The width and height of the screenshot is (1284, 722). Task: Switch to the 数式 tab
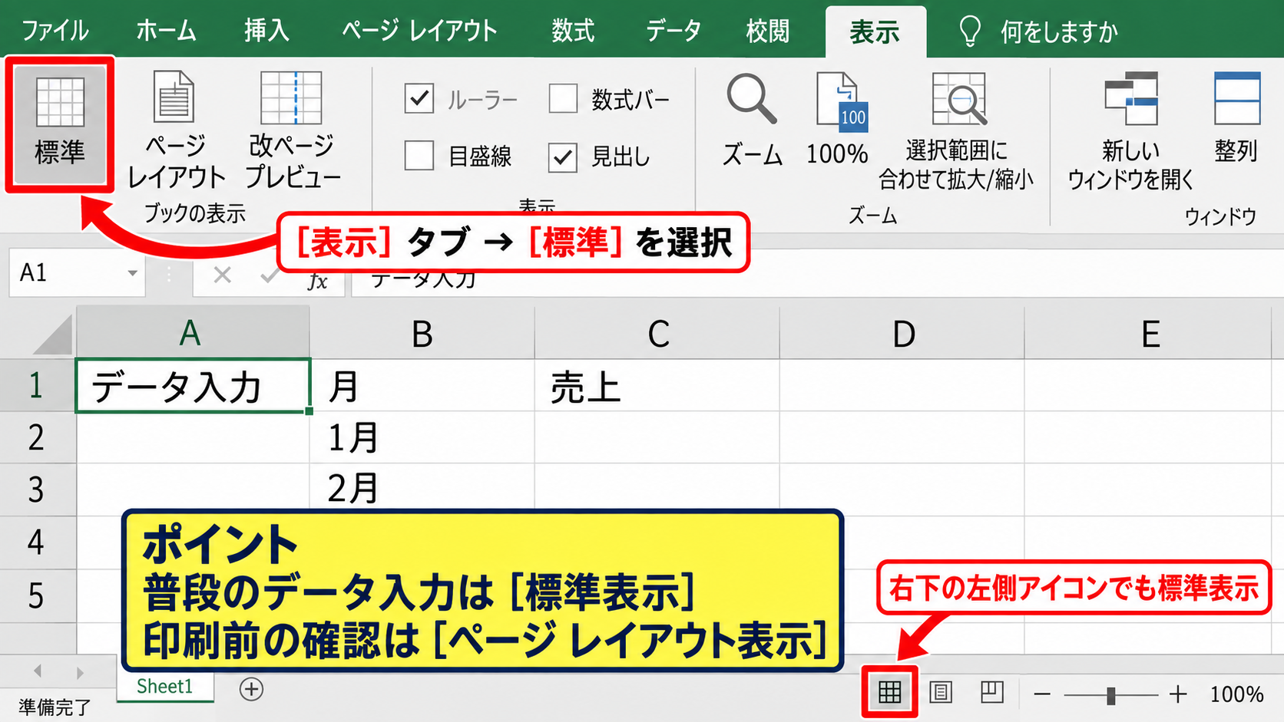tap(573, 31)
